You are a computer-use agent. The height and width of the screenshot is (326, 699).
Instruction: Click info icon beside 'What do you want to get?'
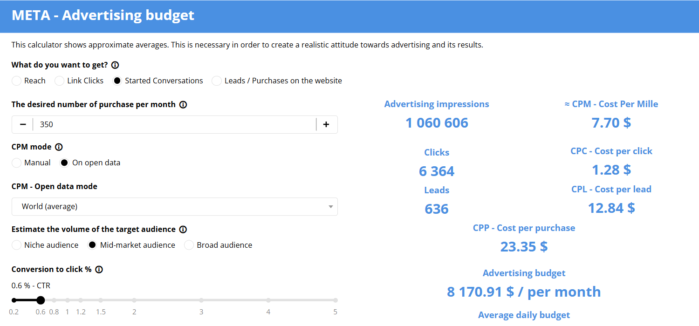point(115,65)
